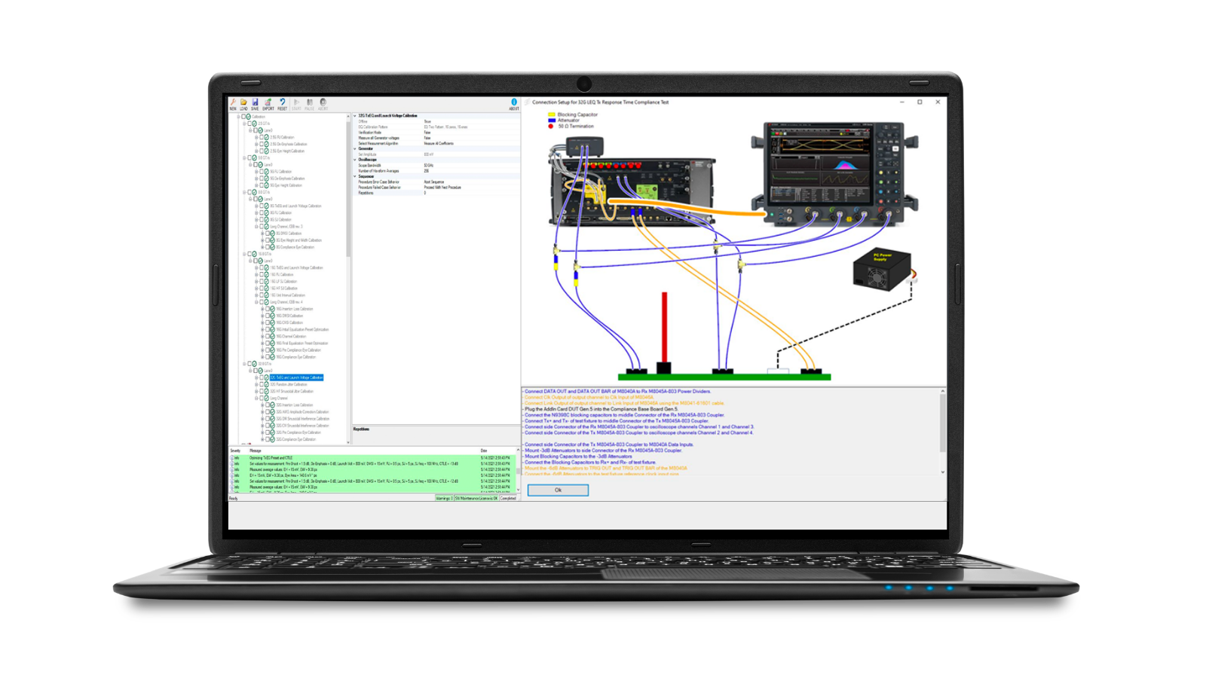Collapse the Sequencer property section
This screenshot has height=678, width=1206.
pyautogui.click(x=355, y=176)
